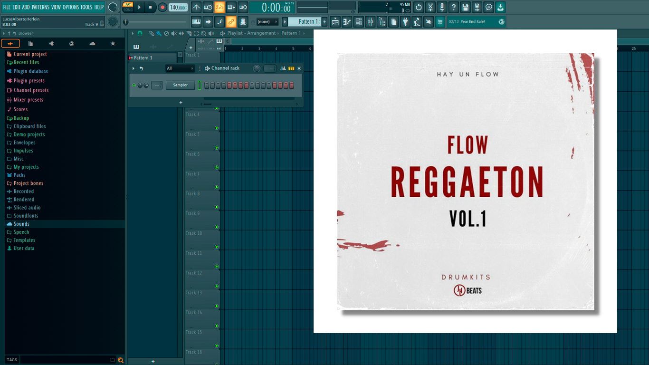Open the tempo tapper icon
Image resolution: width=649 pixels, height=365 pixels.
pyautogui.click(x=417, y=21)
